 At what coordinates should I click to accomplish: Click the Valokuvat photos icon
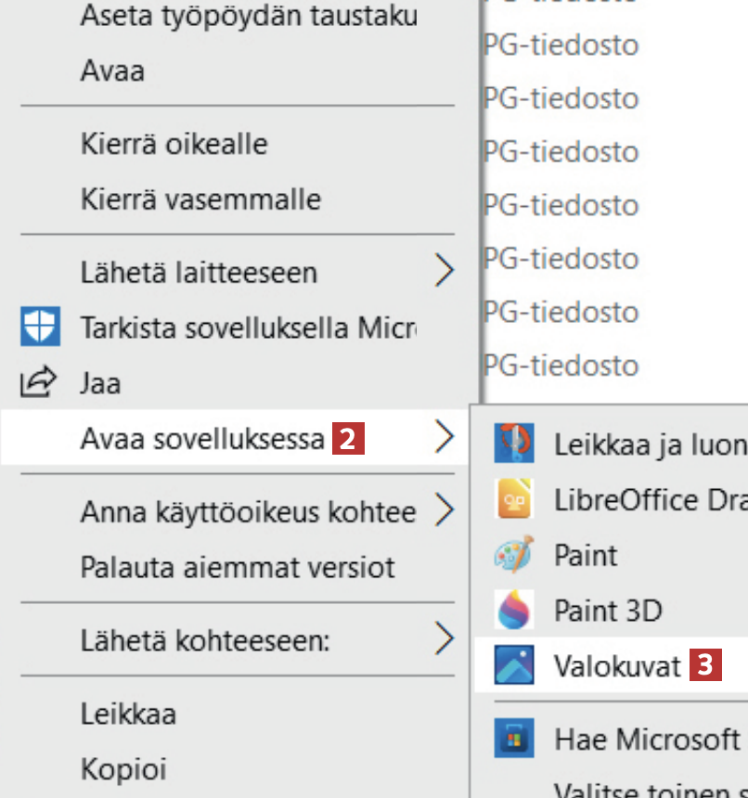[x=512, y=665]
